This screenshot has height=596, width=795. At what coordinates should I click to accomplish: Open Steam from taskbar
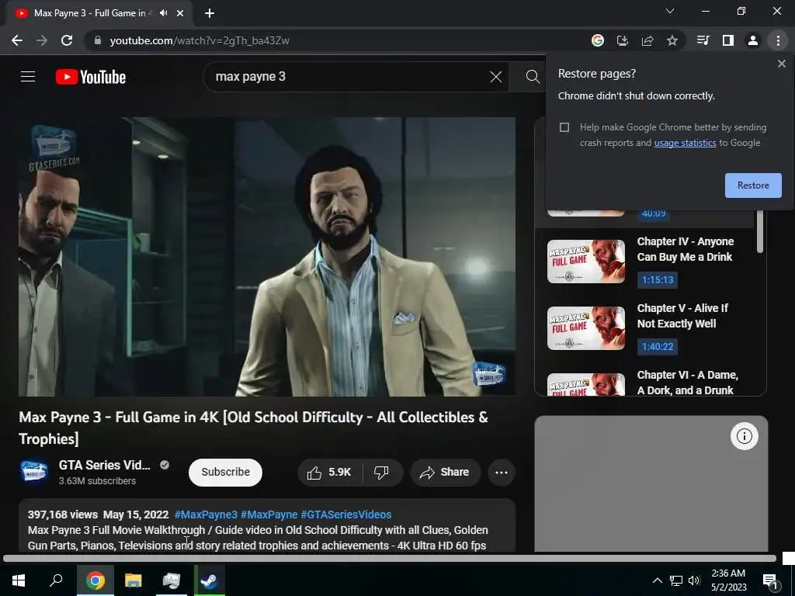point(208,580)
